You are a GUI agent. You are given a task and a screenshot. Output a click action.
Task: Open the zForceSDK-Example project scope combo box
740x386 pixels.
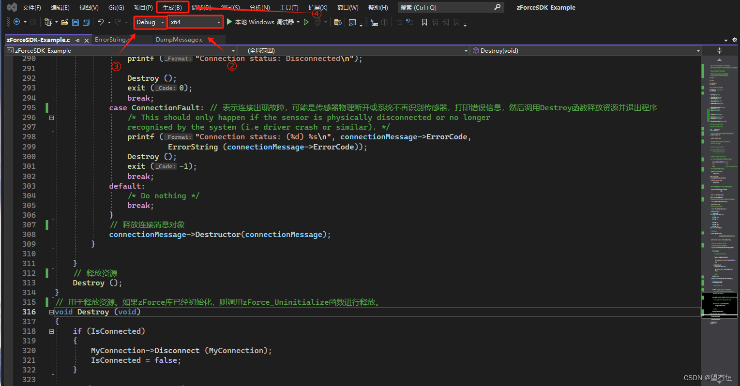(121, 51)
